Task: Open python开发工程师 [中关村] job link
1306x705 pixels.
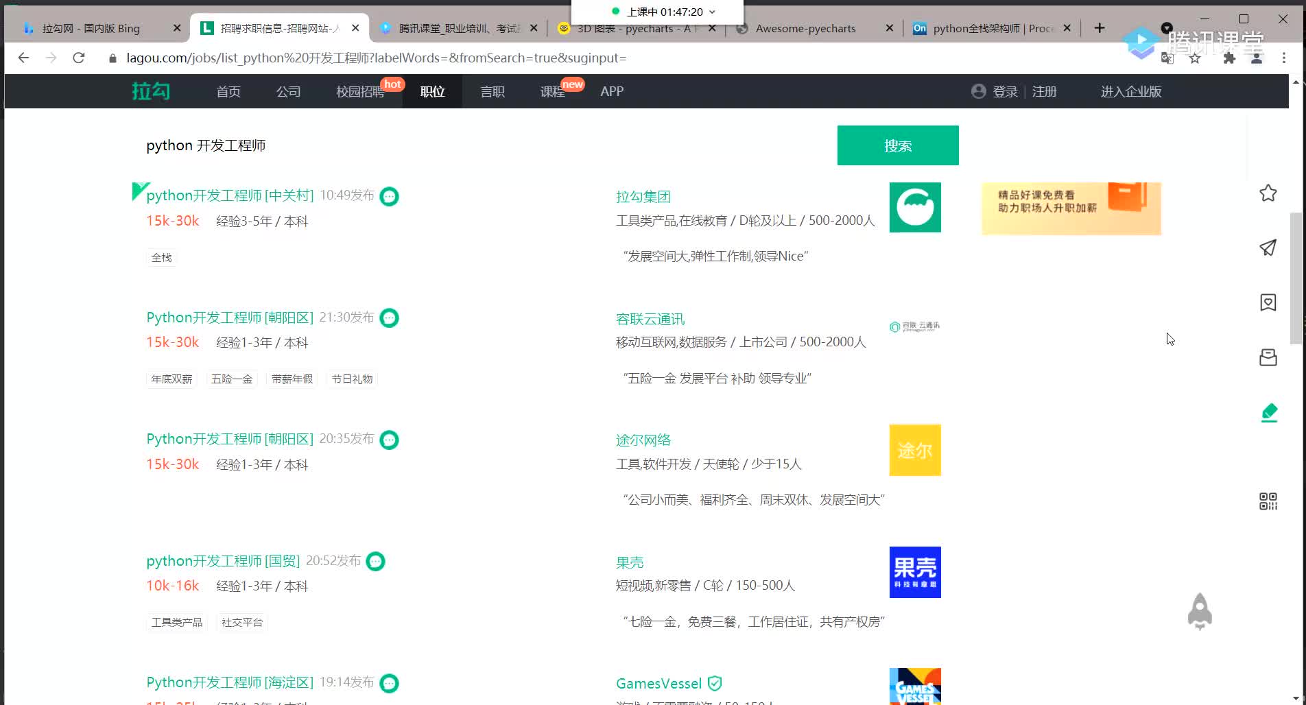Action: [230, 195]
